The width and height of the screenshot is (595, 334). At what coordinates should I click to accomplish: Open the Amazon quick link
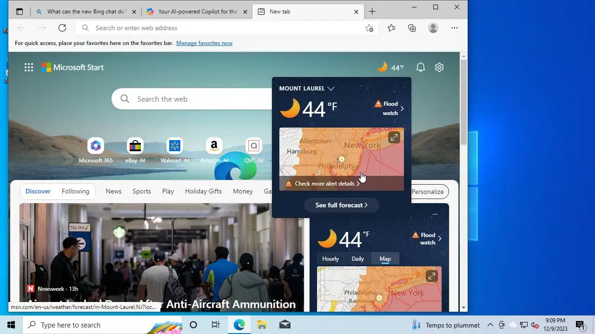214,151
